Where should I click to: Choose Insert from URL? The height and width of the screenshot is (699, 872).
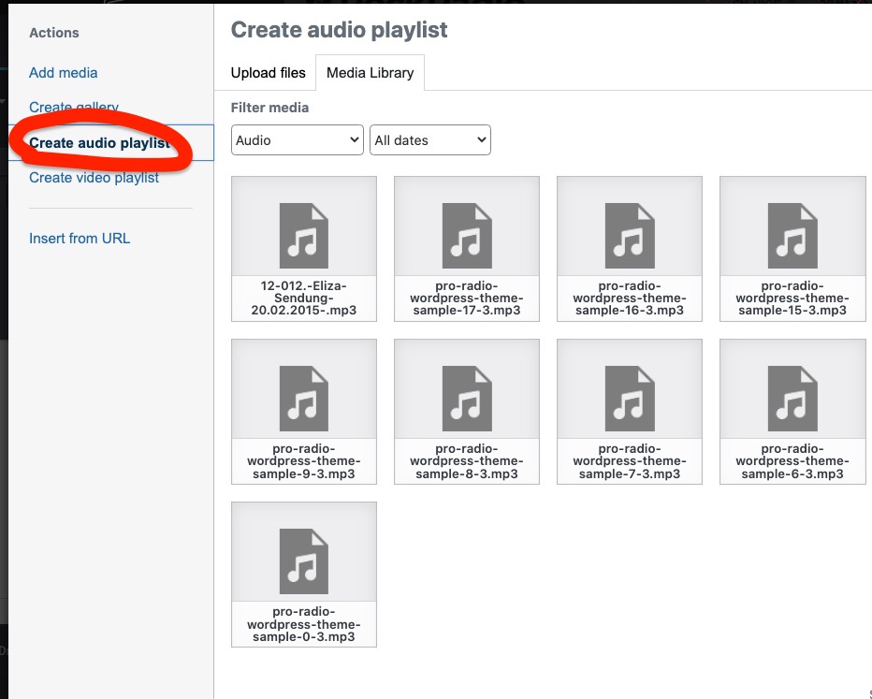tap(80, 239)
